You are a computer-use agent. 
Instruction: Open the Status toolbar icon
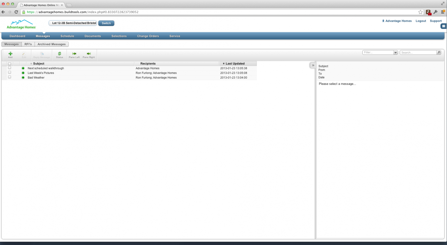point(60,55)
